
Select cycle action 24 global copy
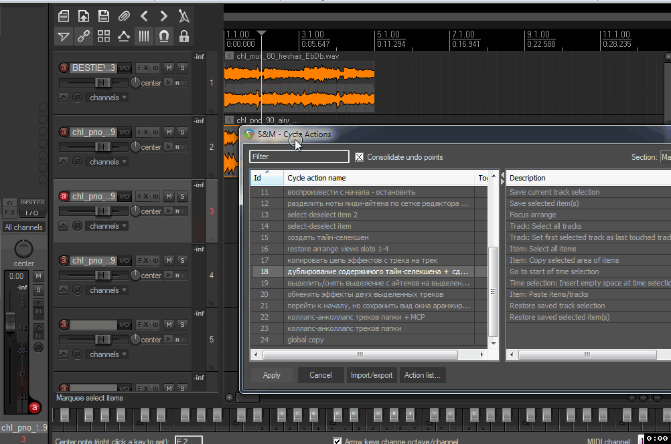[305, 340]
